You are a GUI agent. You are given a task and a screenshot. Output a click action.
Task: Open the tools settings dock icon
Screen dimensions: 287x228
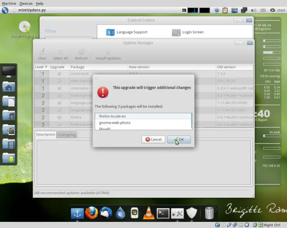point(177,213)
